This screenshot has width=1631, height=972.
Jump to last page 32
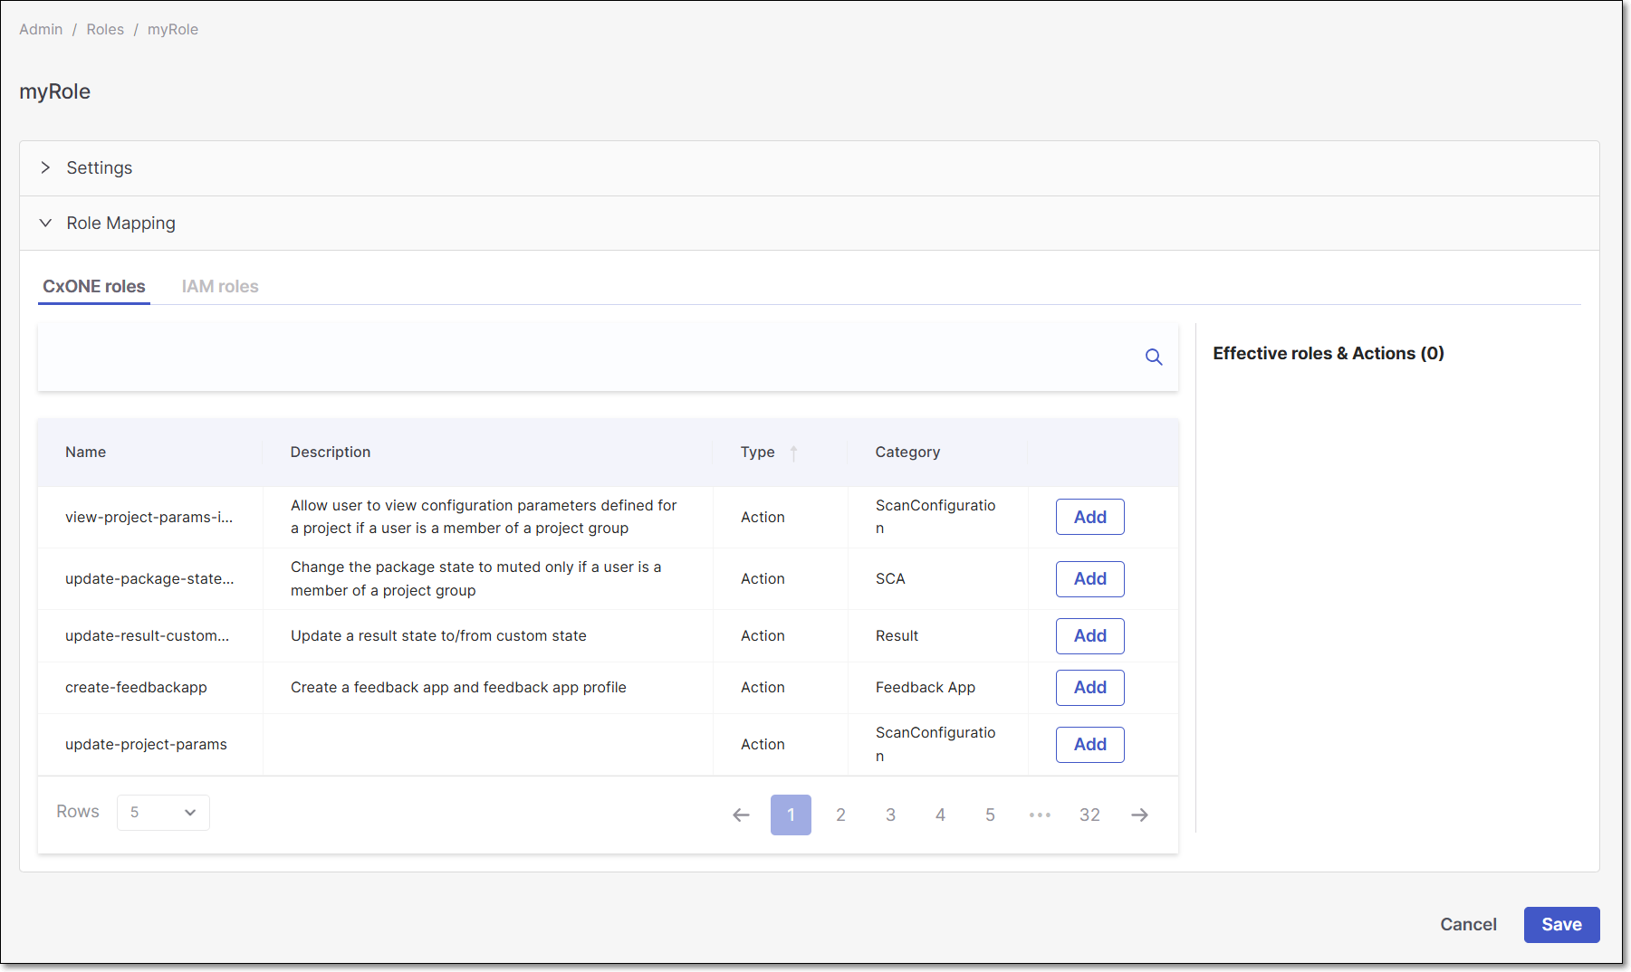(x=1089, y=815)
